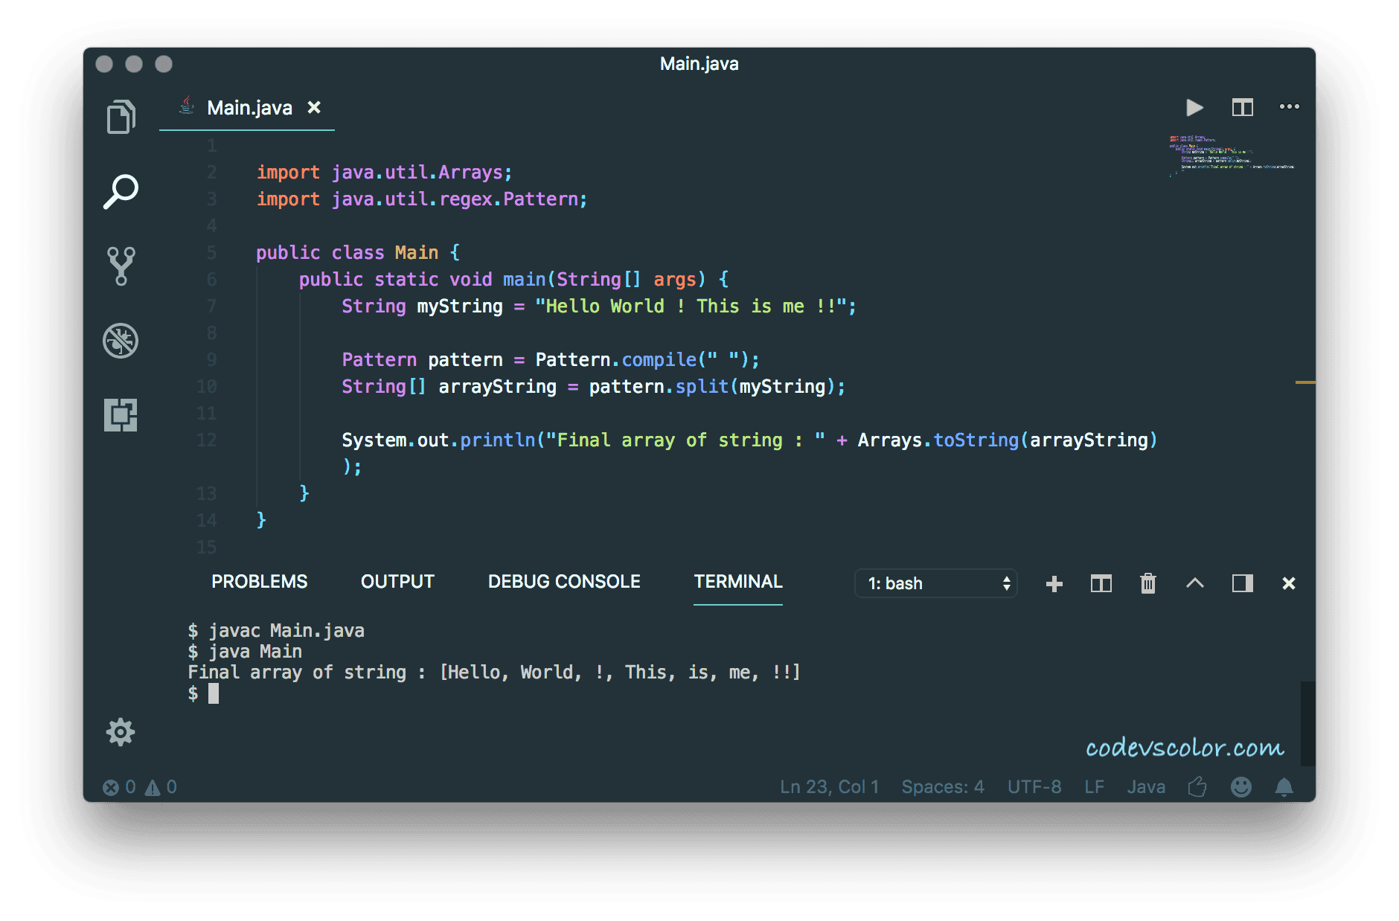Click the 'Final array of string' terminal output

click(494, 673)
